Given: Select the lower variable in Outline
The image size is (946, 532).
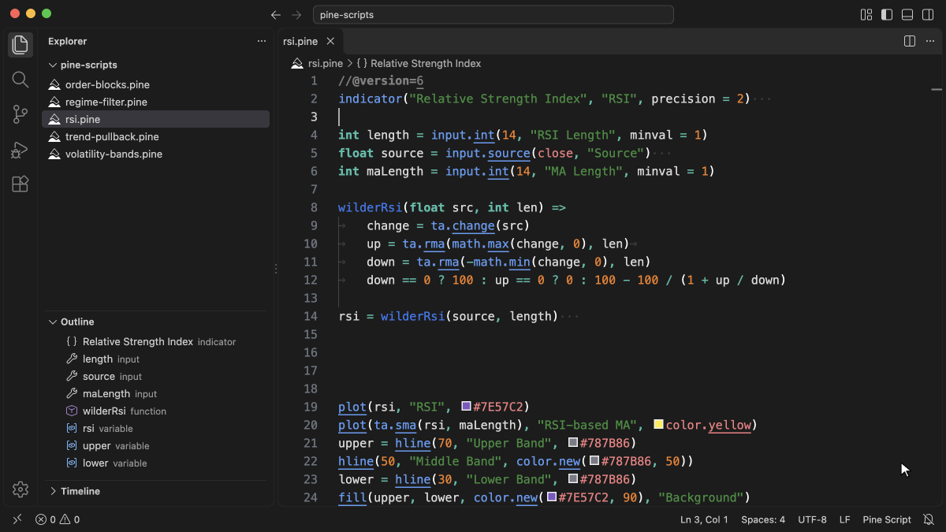Looking at the screenshot, I should 156,463.
